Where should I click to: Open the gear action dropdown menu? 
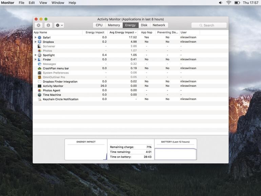point(59,25)
